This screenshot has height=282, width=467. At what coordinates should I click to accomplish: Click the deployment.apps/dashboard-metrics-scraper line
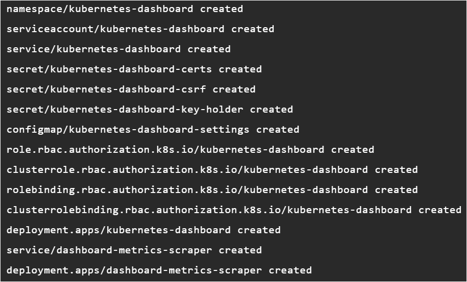coord(159,270)
